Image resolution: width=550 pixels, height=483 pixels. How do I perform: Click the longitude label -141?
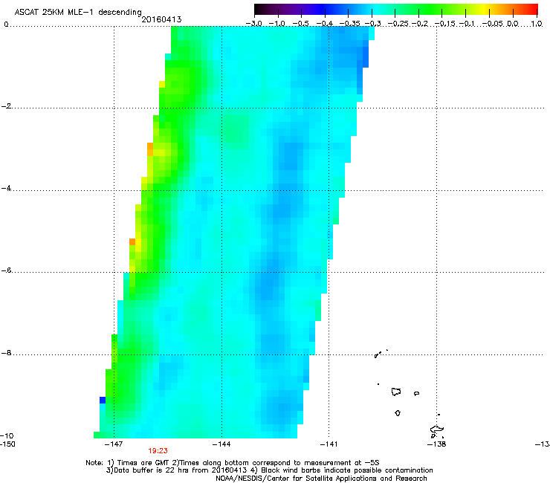pyautogui.click(x=329, y=444)
